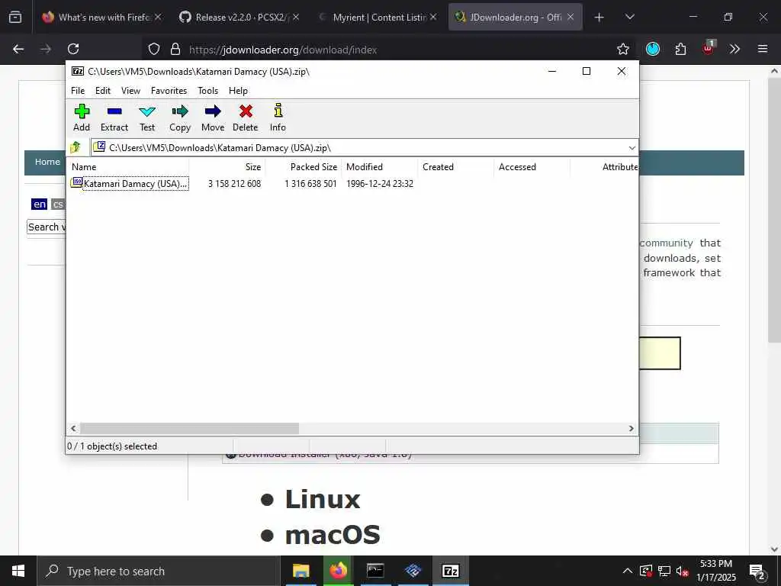Open the Favorites menu
Viewport: 781px width, 586px height.
click(x=169, y=91)
